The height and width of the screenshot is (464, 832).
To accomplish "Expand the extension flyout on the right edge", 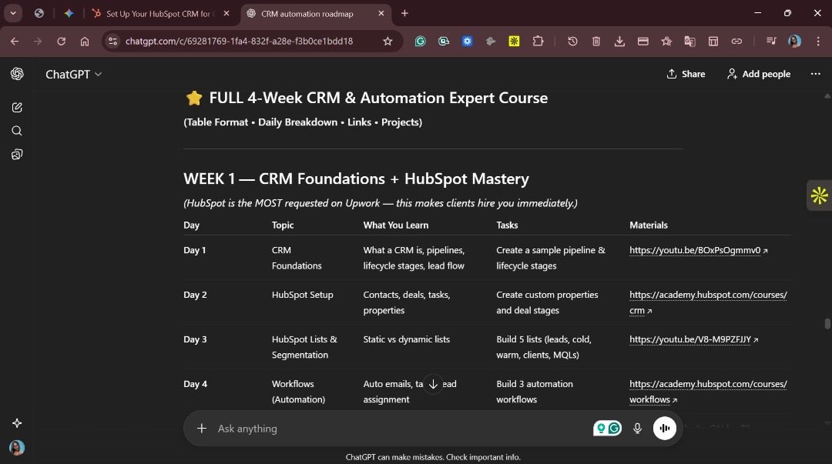I will point(819,195).
